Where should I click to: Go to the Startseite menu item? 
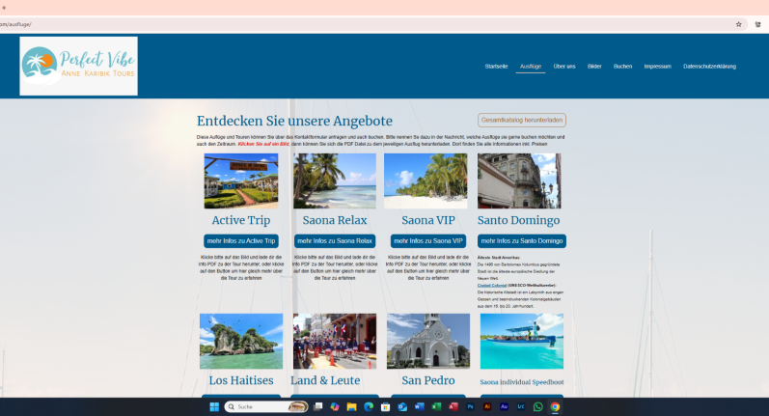496,67
